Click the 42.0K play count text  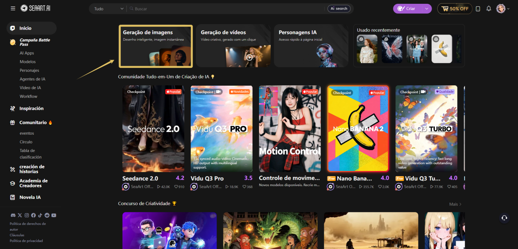(166, 187)
